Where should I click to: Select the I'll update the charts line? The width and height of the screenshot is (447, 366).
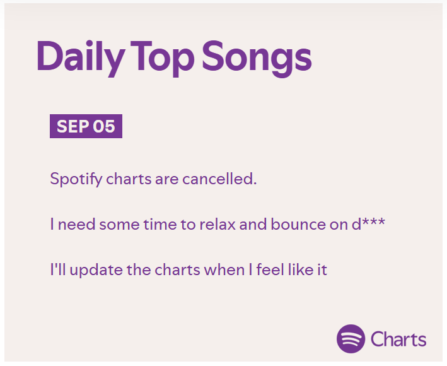pyautogui.click(x=189, y=270)
